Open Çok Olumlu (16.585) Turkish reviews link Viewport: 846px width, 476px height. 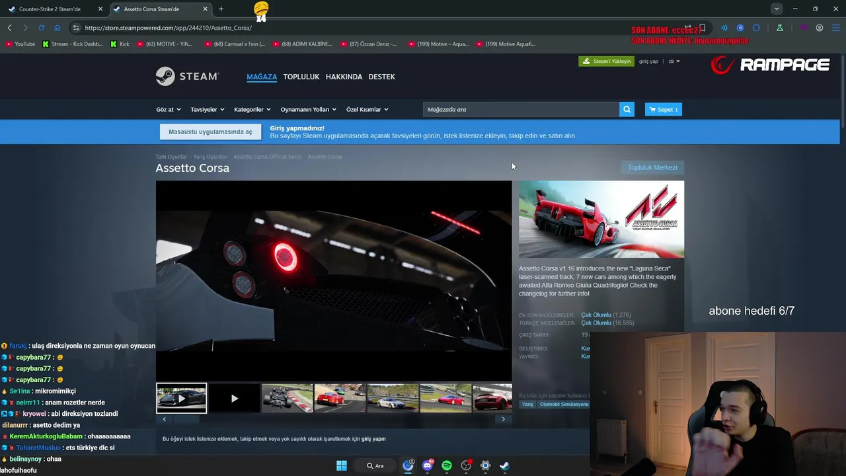(607, 323)
